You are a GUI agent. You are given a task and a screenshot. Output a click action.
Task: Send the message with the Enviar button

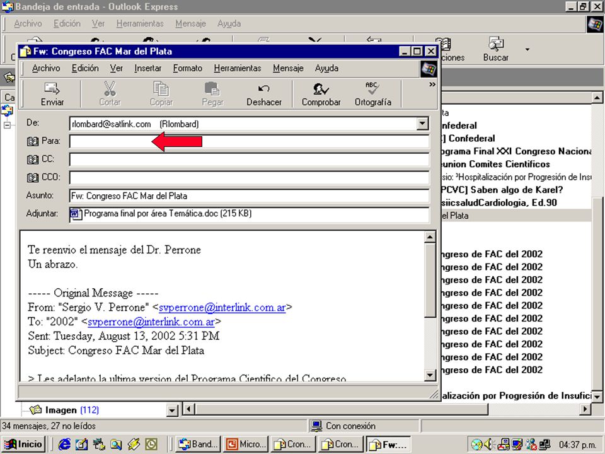pos(52,94)
